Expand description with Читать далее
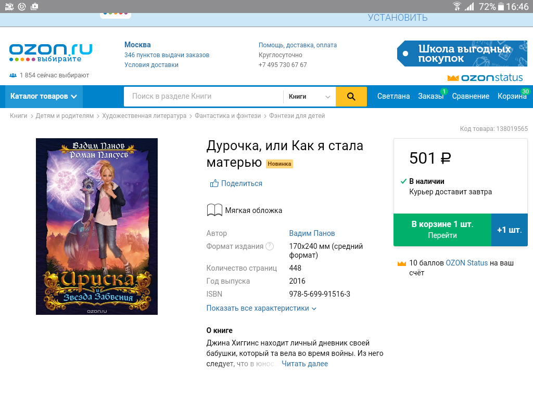 pos(304,364)
